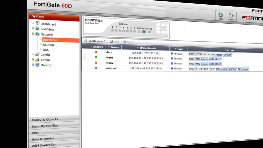Click the Edit button

tap(115, 42)
